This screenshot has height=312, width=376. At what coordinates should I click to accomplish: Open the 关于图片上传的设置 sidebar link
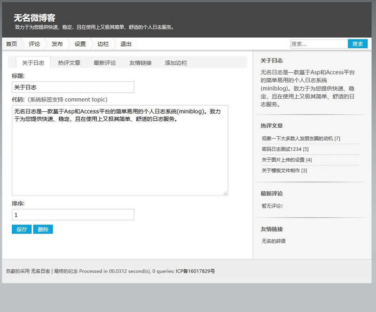286,160
